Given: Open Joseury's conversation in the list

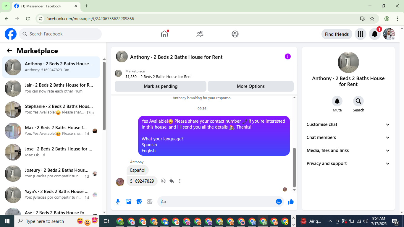Looking at the screenshot, I should point(51,174).
